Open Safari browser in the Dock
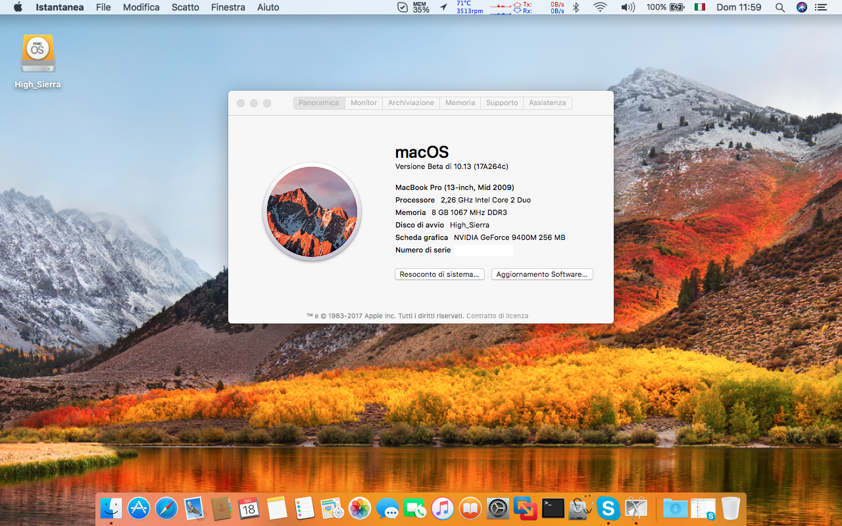The image size is (842, 526). pyautogui.click(x=166, y=508)
